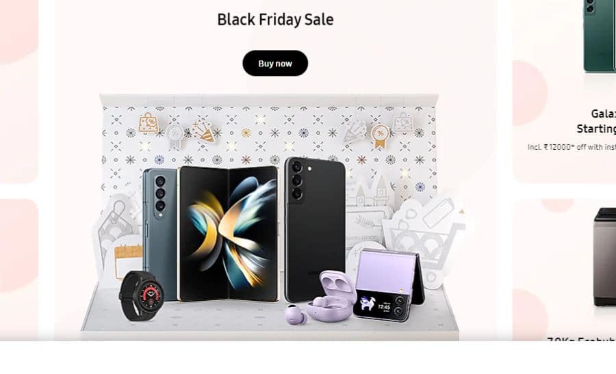This screenshot has width=616, height=374.
Task: Click the Galaxy card title text
Action: tap(603, 113)
